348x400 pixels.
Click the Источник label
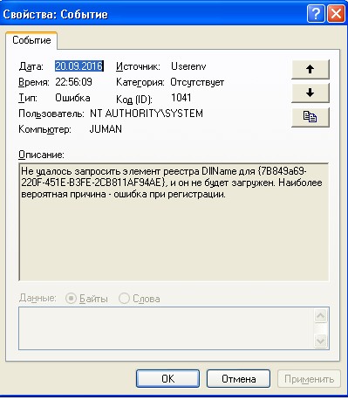(x=138, y=66)
